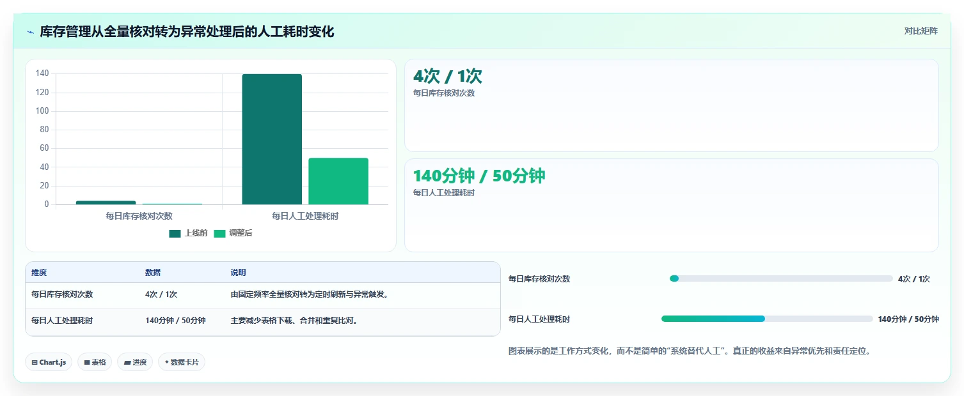The image size is (964, 396).
Task: Click the 表格 chip
Action: pyautogui.click(x=95, y=362)
